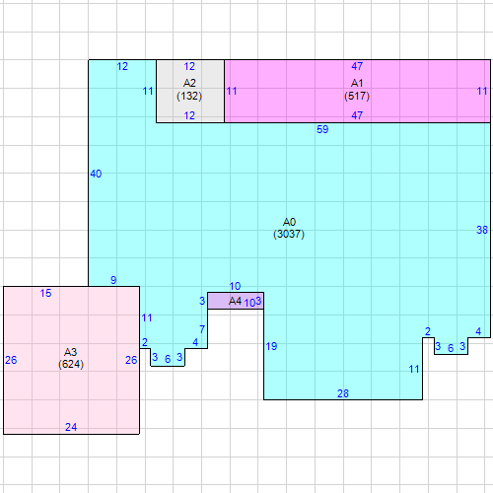Select the 26 dimension on A3's left side

pyautogui.click(x=11, y=360)
